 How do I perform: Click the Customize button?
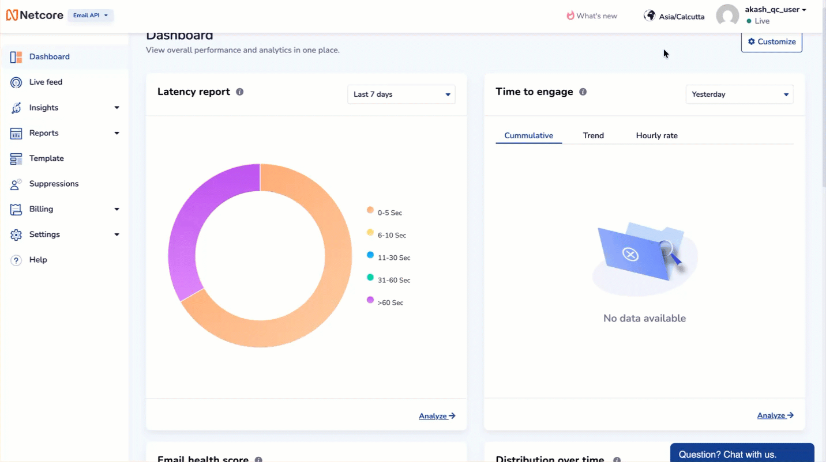click(771, 41)
